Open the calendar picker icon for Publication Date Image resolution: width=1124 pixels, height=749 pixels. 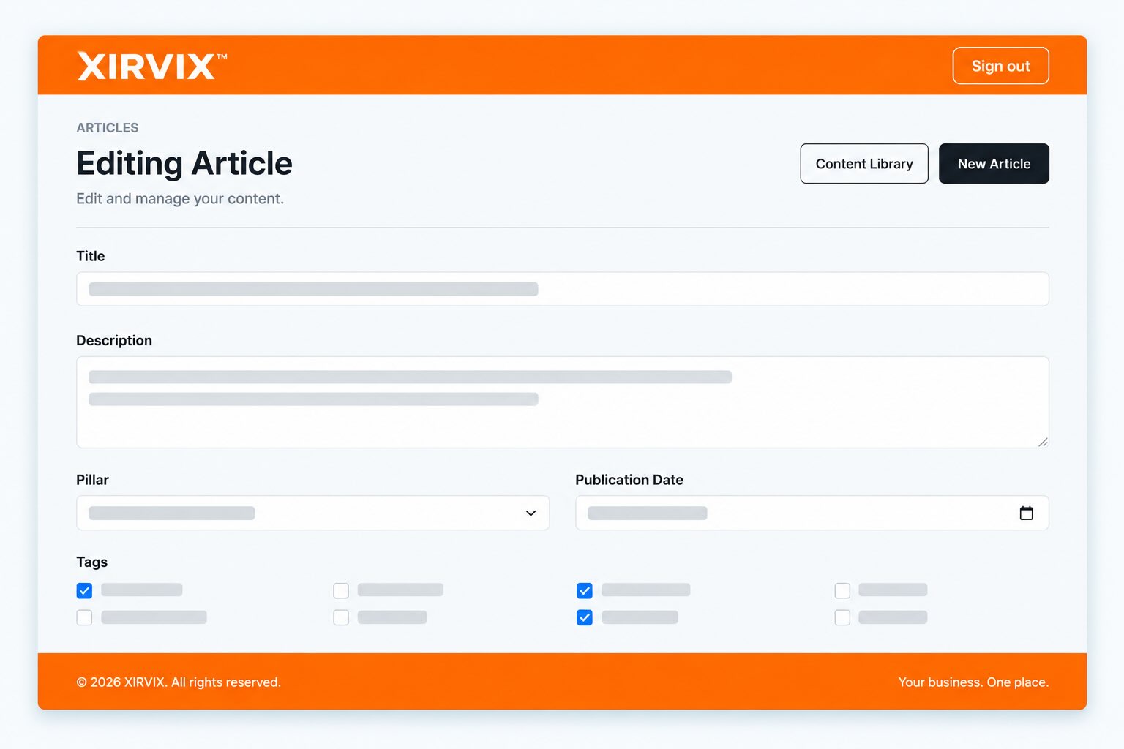pos(1026,513)
